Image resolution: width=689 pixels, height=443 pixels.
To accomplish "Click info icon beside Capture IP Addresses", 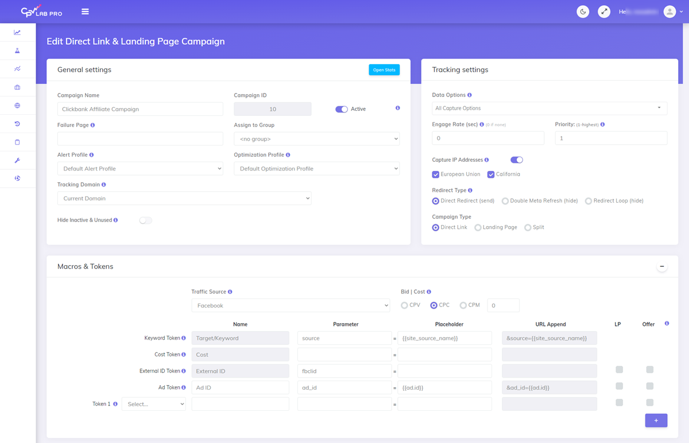I will pyautogui.click(x=486, y=160).
